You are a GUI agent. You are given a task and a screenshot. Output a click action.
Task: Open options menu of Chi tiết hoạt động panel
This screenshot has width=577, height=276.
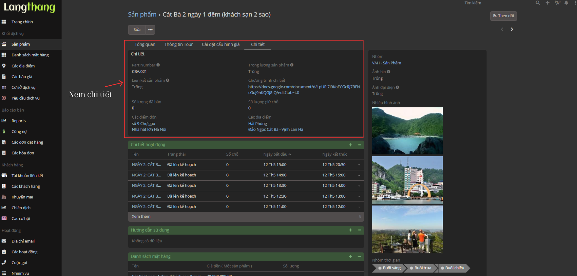(360, 145)
